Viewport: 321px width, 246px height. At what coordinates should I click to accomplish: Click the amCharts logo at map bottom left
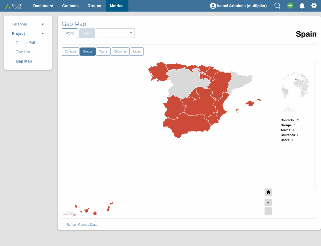[x=70, y=213]
